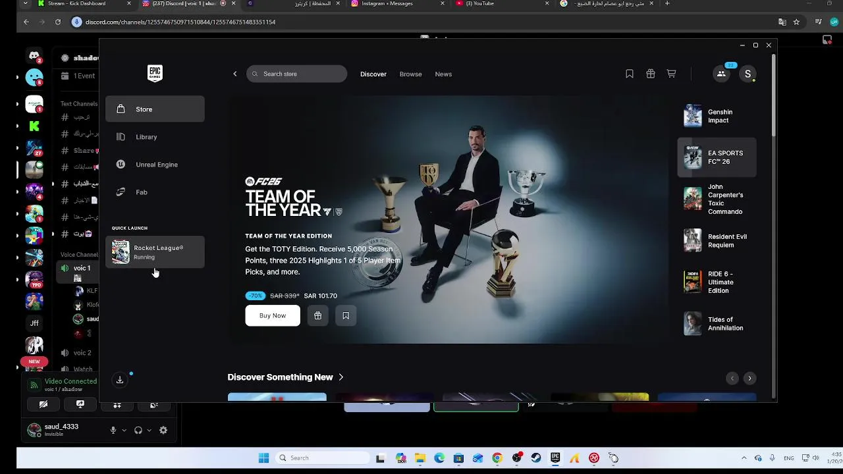Select Resident Evil Requiem
The height and width of the screenshot is (474, 843).
click(717, 240)
